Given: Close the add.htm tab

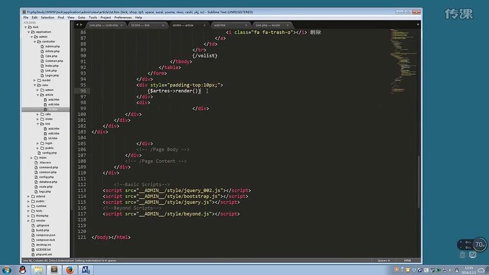Looking at the screenshot, I should click(247, 25).
